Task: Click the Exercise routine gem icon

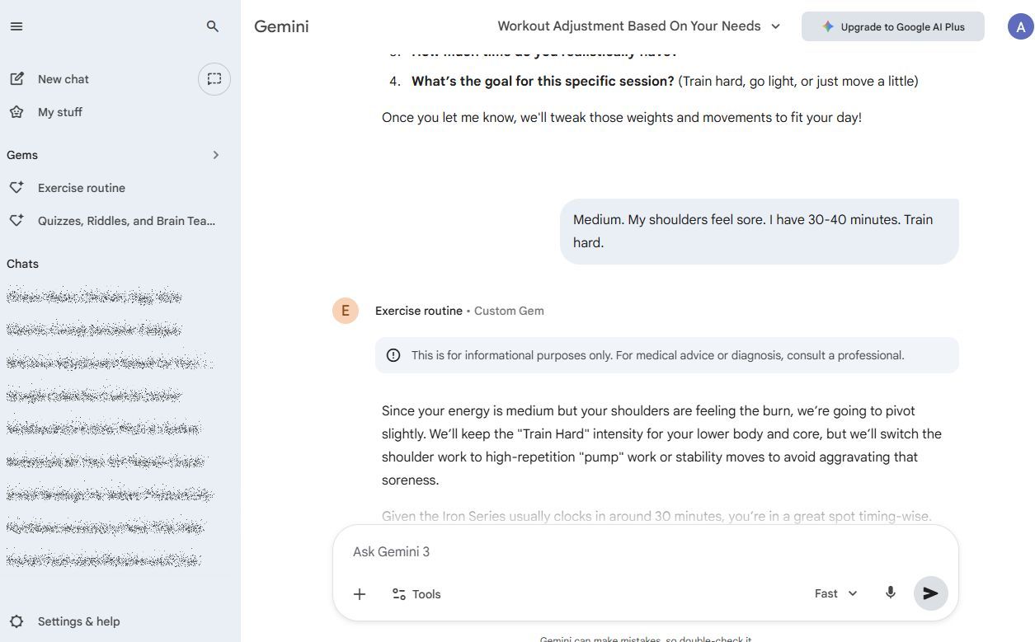Action: point(16,188)
